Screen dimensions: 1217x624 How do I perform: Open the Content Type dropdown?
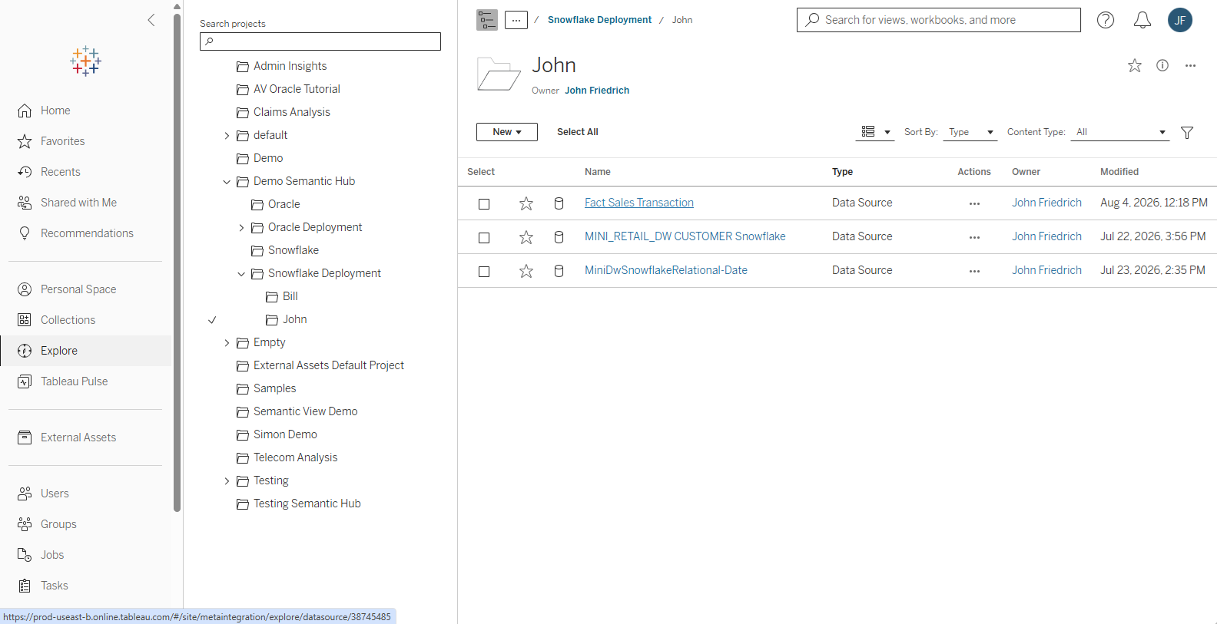[1120, 132]
